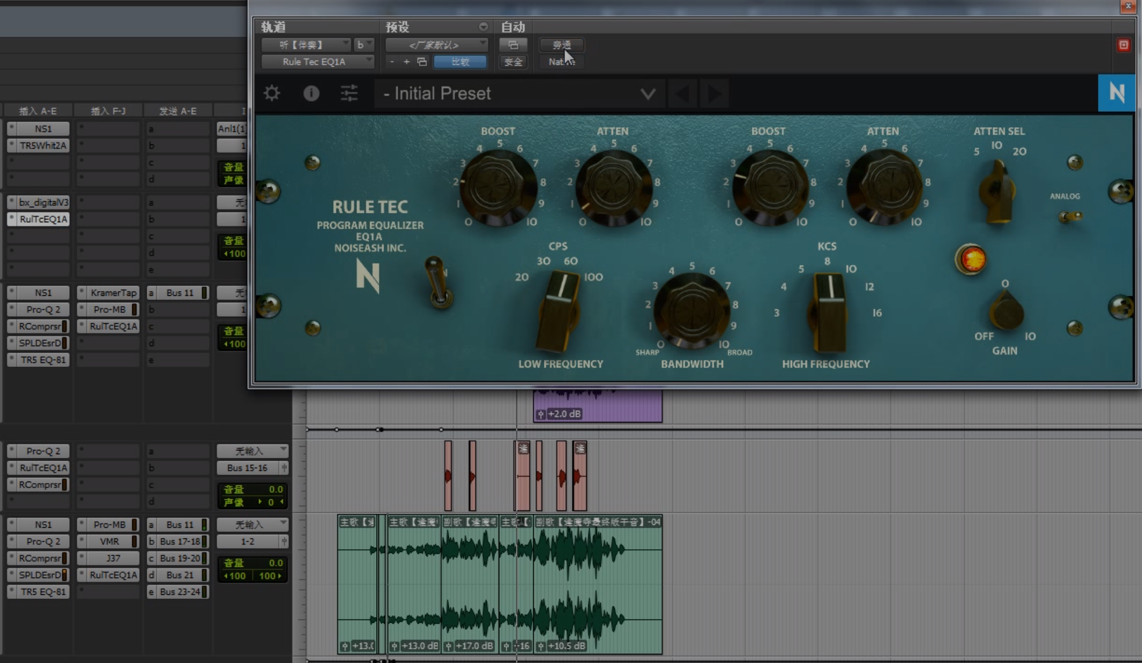Open plugin settings gear icon
The image size is (1142, 663).
click(x=272, y=93)
